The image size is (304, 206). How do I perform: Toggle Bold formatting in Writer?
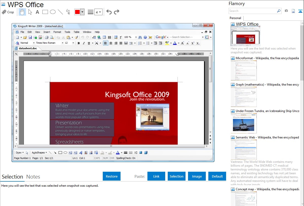(79, 43)
